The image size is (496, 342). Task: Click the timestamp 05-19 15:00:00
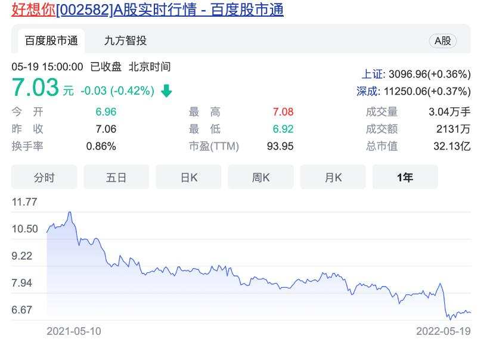[47, 67]
